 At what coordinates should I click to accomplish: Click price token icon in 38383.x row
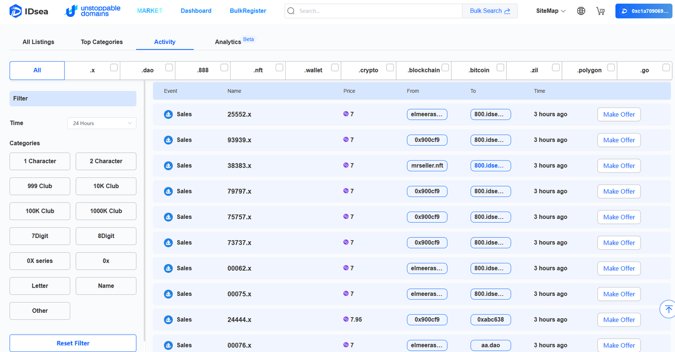tap(346, 166)
